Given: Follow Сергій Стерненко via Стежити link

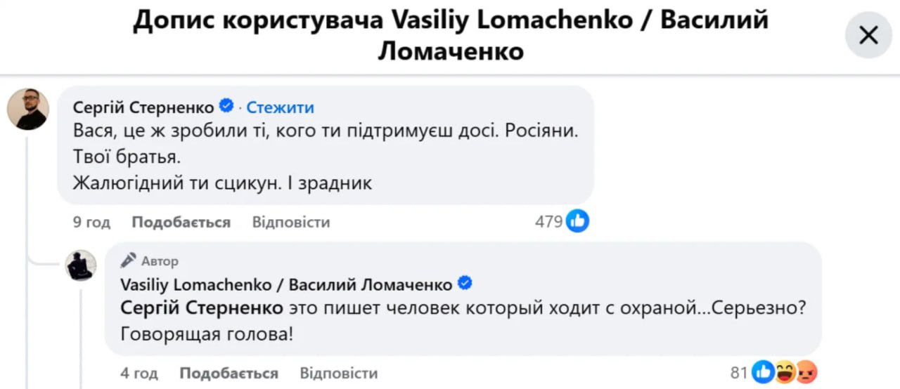Looking at the screenshot, I should click(x=280, y=107).
